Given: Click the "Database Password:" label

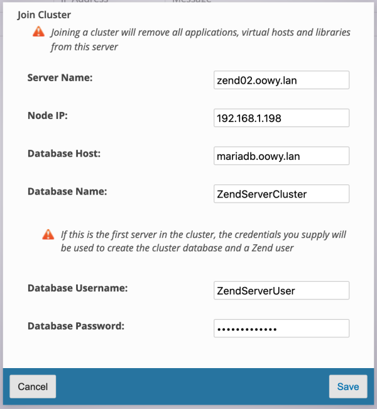Looking at the screenshot, I should (76, 326).
